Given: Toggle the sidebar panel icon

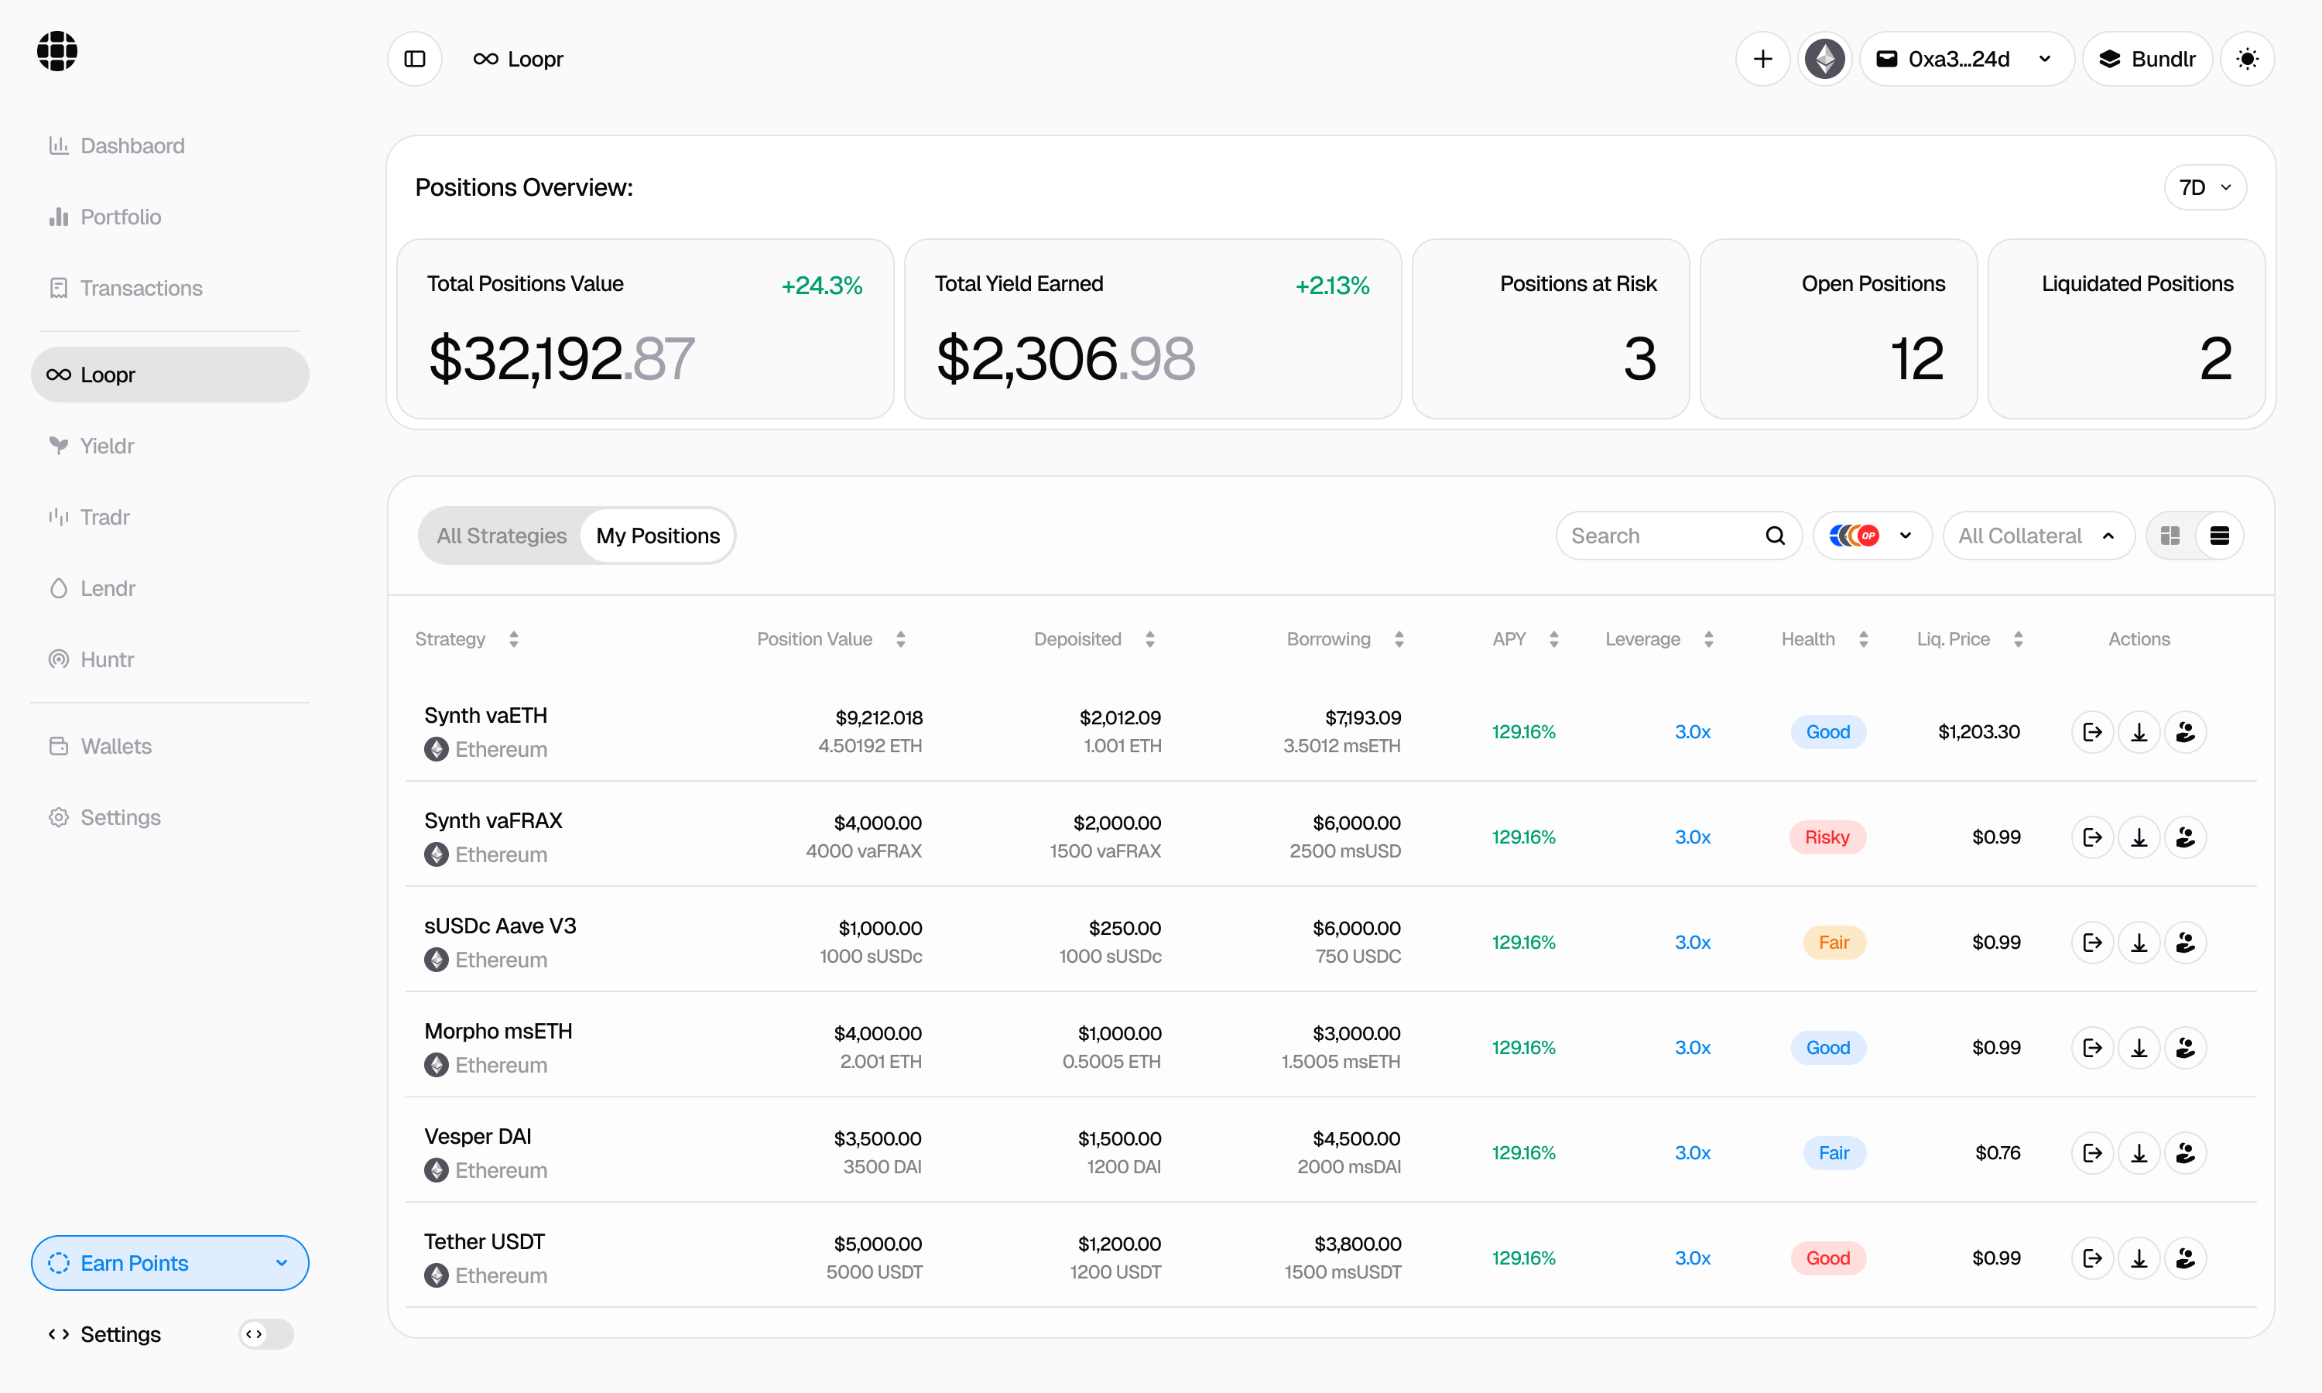Looking at the screenshot, I should [415, 59].
